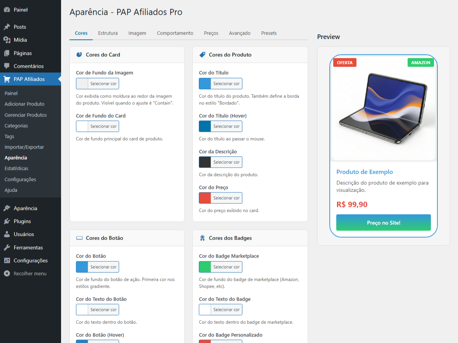This screenshot has width=458, height=343.
Task: Click the foldable phone preview image
Action: pyautogui.click(x=384, y=109)
